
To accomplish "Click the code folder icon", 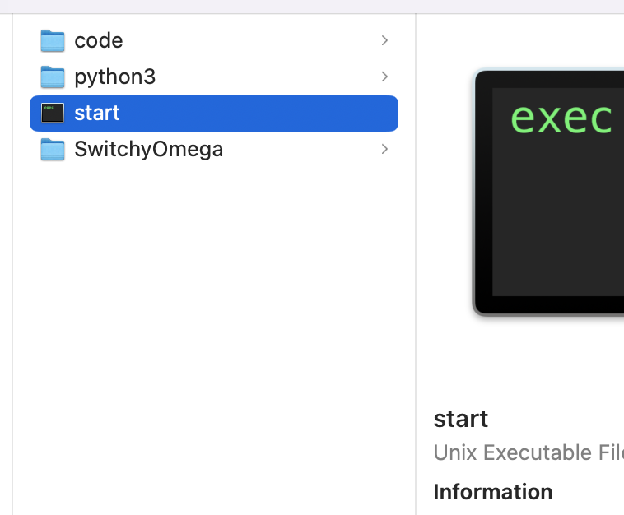I will click(x=53, y=40).
